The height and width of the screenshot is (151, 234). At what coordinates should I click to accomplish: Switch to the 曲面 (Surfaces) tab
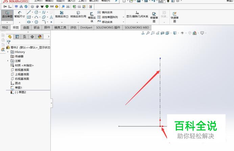click(x=26, y=28)
